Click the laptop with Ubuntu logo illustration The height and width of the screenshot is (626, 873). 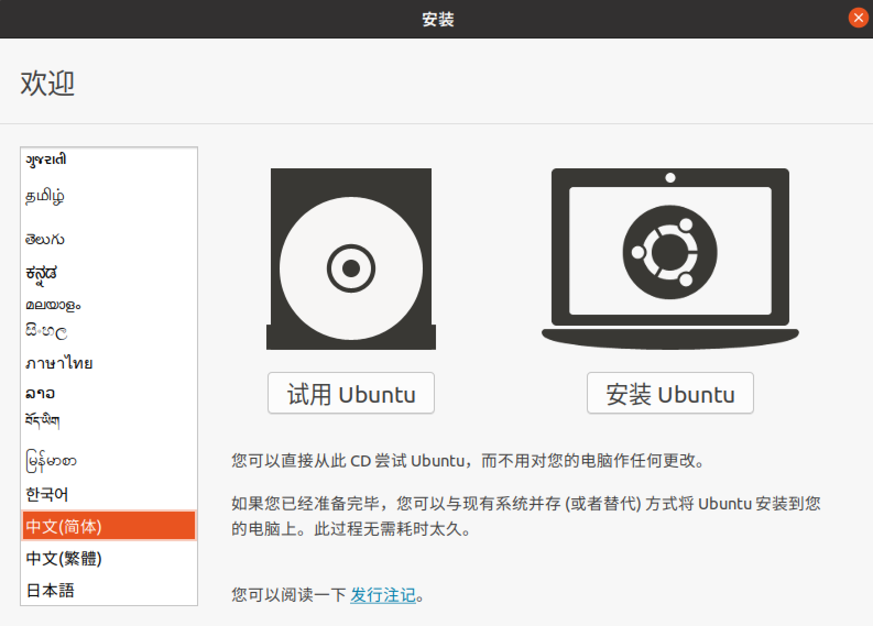pyautogui.click(x=670, y=259)
